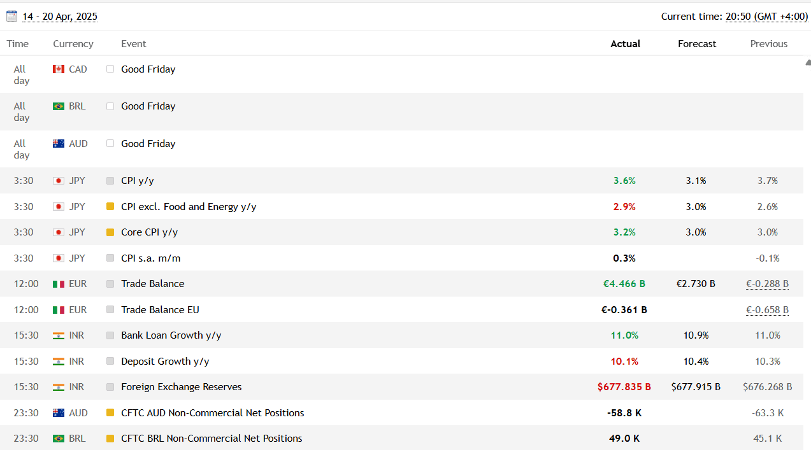Click the Canadian flag on the Good Friday row
The height and width of the screenshot is (450, 811).
click(57, 69)
